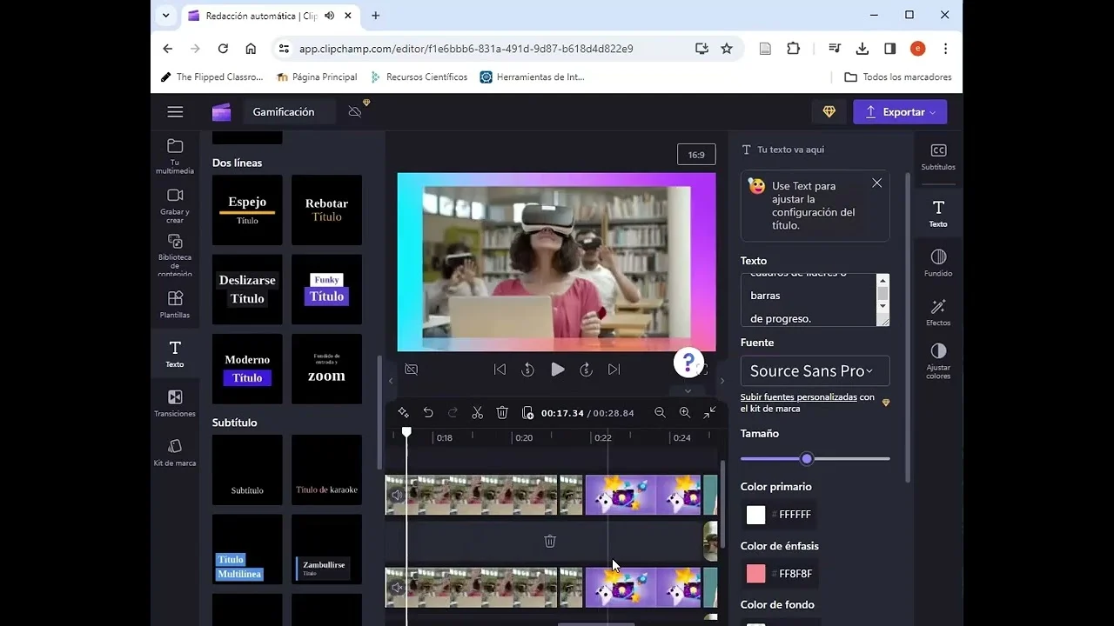This screenshot has height=626, width=1114.
Task: Expand the Exportar options
Action: [900, 112]
